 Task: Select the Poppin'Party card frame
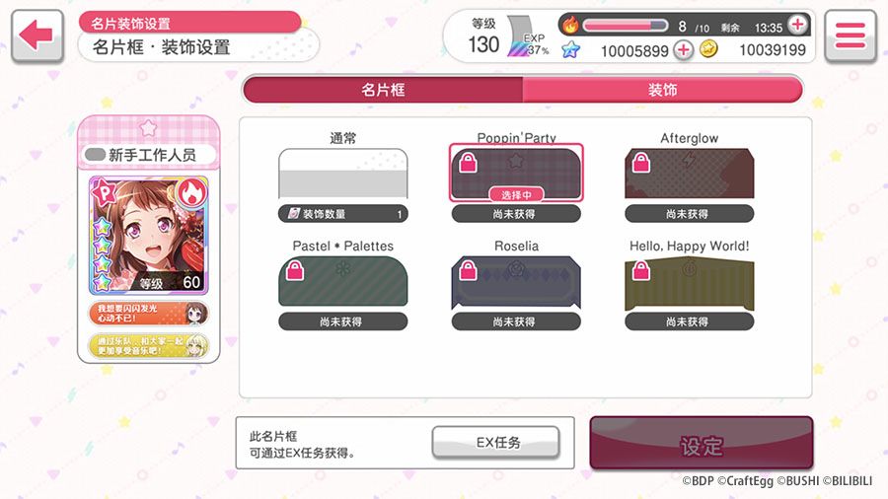(516, 174)
